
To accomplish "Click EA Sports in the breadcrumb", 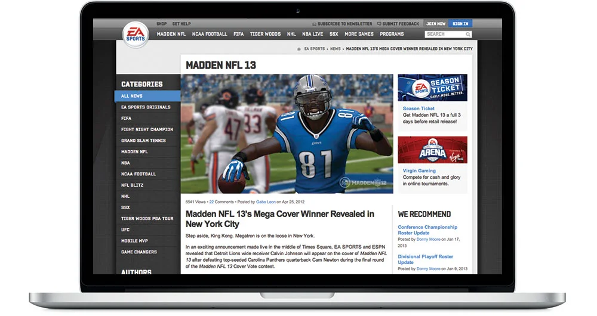I will click(315, 49).
